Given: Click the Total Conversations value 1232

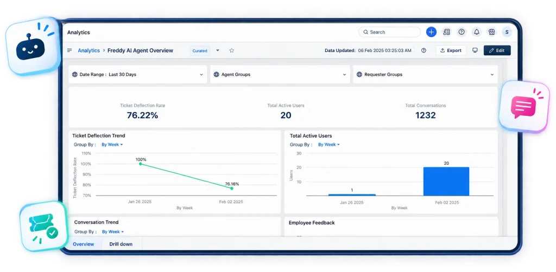Looking at the screenshot, I should (426, 115).
